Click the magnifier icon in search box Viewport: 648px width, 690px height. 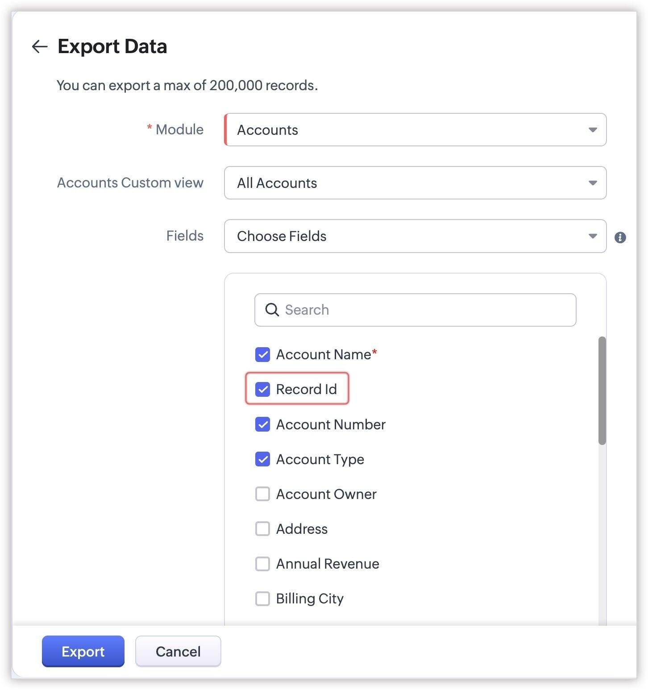coord(272,310)
